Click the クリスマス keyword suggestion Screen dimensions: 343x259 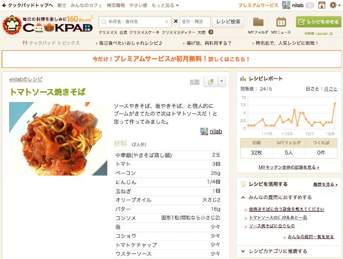(x=108, y=33)
